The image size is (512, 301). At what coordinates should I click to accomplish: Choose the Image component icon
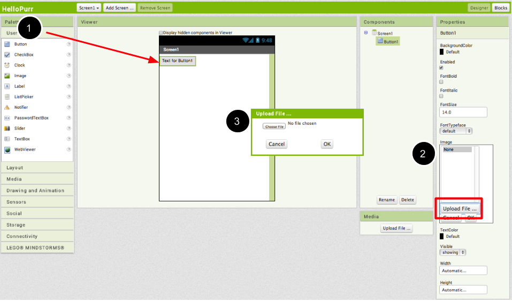coord(7,76)
